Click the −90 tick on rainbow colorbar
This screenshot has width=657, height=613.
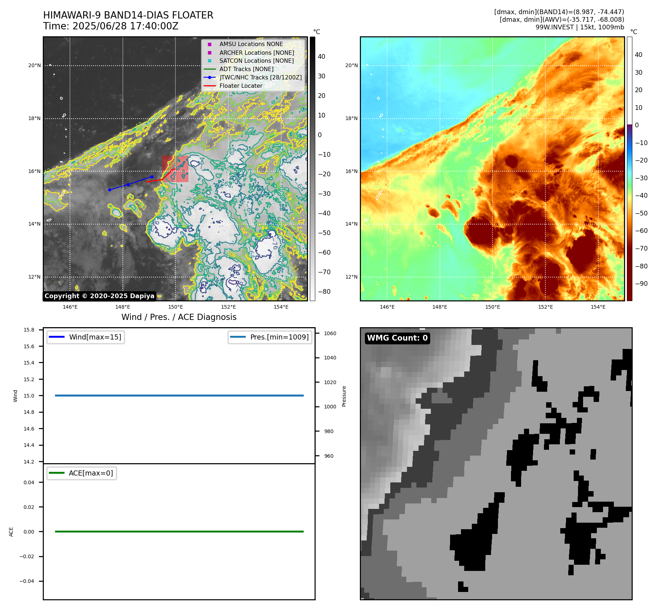coord(641,284)
